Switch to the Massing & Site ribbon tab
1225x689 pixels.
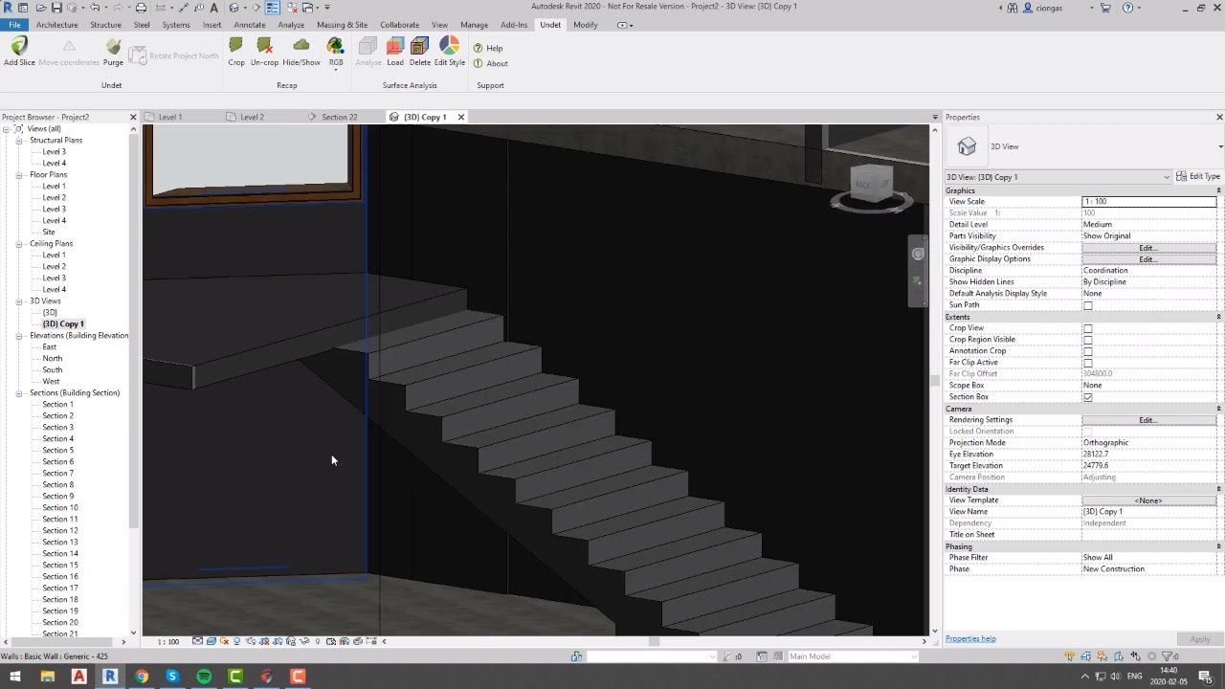pos(342,25)
